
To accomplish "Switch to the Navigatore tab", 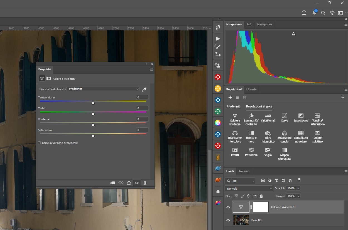I will click(x=264, y=25).
